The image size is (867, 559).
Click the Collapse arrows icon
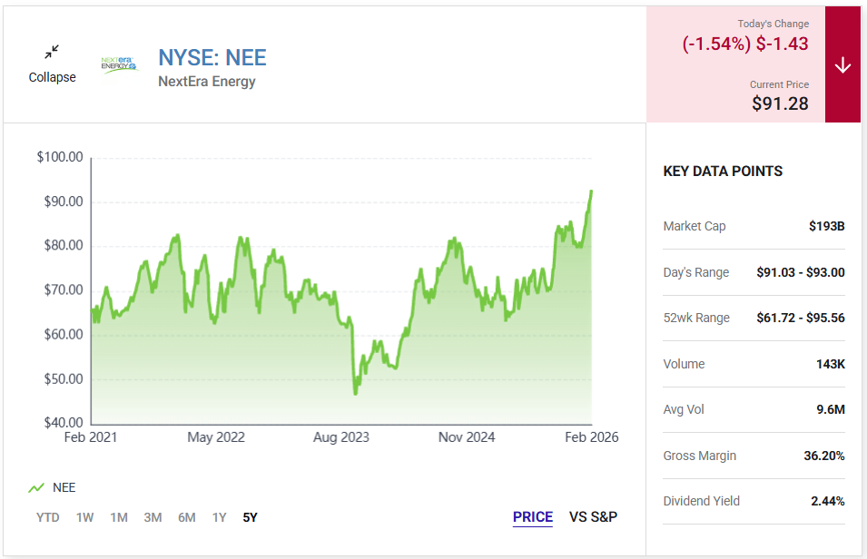(x=52, y=52)
